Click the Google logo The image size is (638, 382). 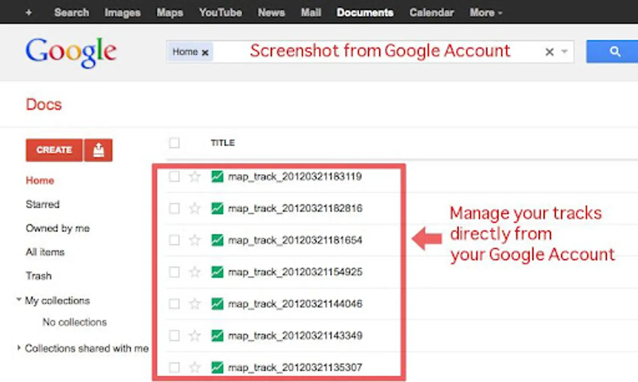pyautogui.click(x=71, y=51)
